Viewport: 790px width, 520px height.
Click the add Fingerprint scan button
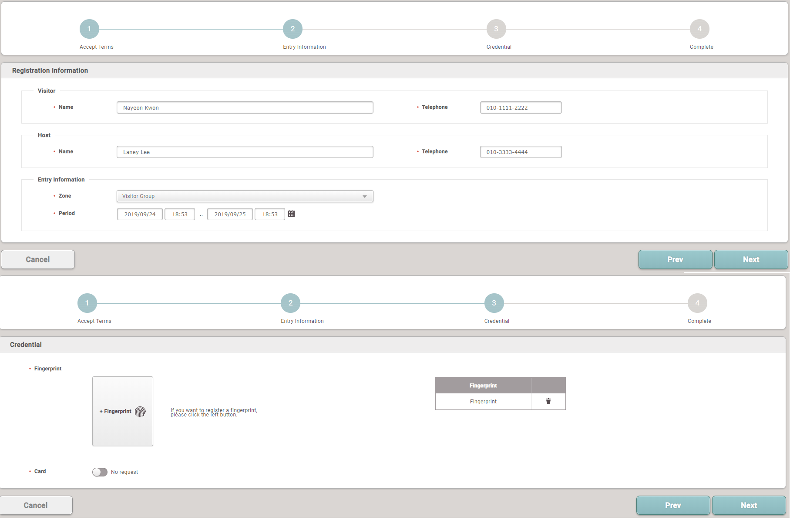[123, 411]
